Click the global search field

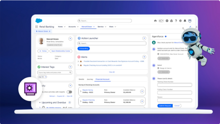coord(105,21)
